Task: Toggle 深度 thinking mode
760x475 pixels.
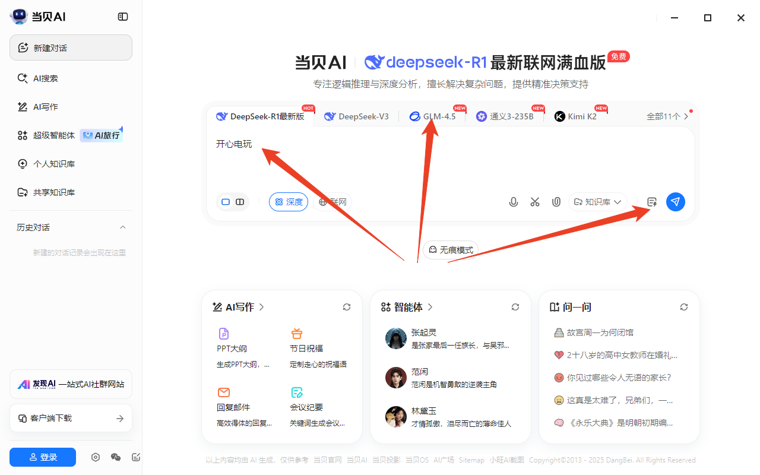Action: [289, 202]
